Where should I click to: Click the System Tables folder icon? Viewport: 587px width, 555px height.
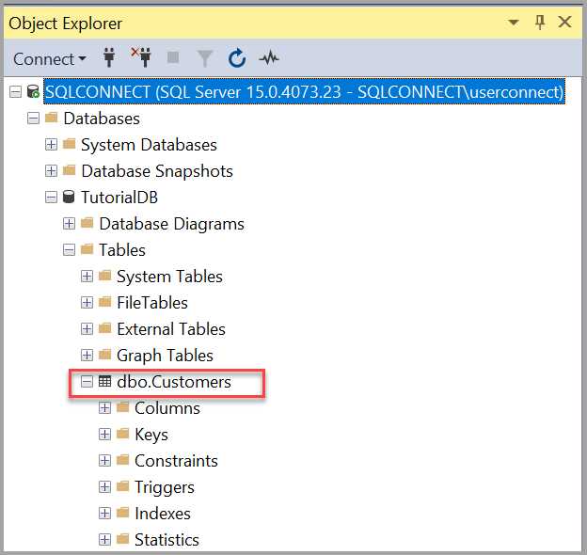[x=104, y=276]
